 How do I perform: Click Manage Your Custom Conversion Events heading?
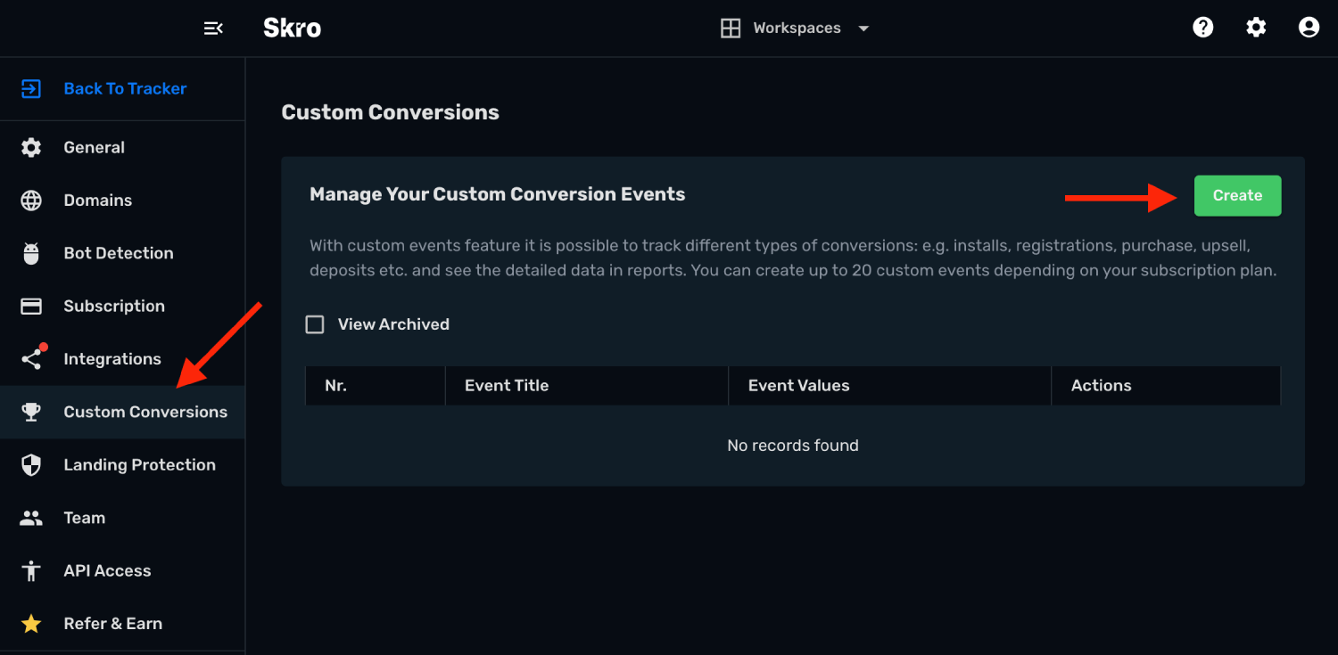tap(498, 194)
